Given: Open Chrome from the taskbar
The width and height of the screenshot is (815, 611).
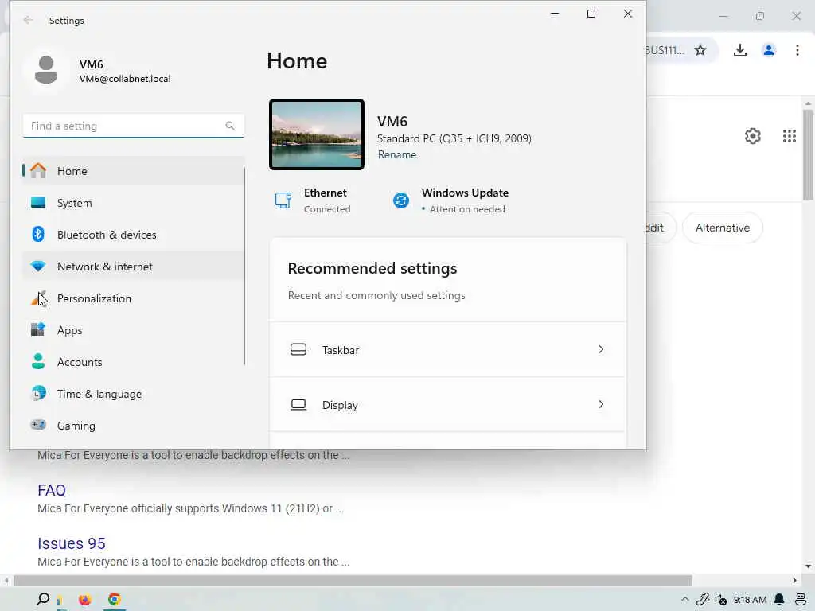Looking at the screenshot, I should pyautogui.click(x=115, y=599).
